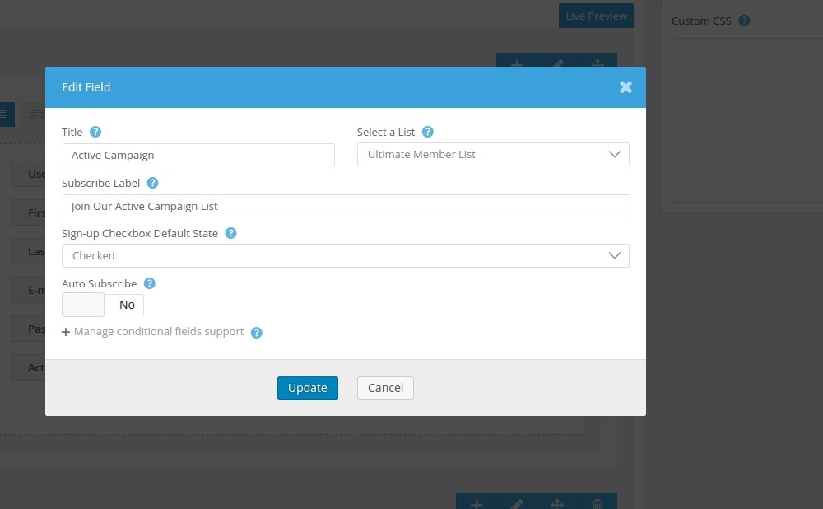
Task: Click the Update button
Action: click(x=308, y=388)
